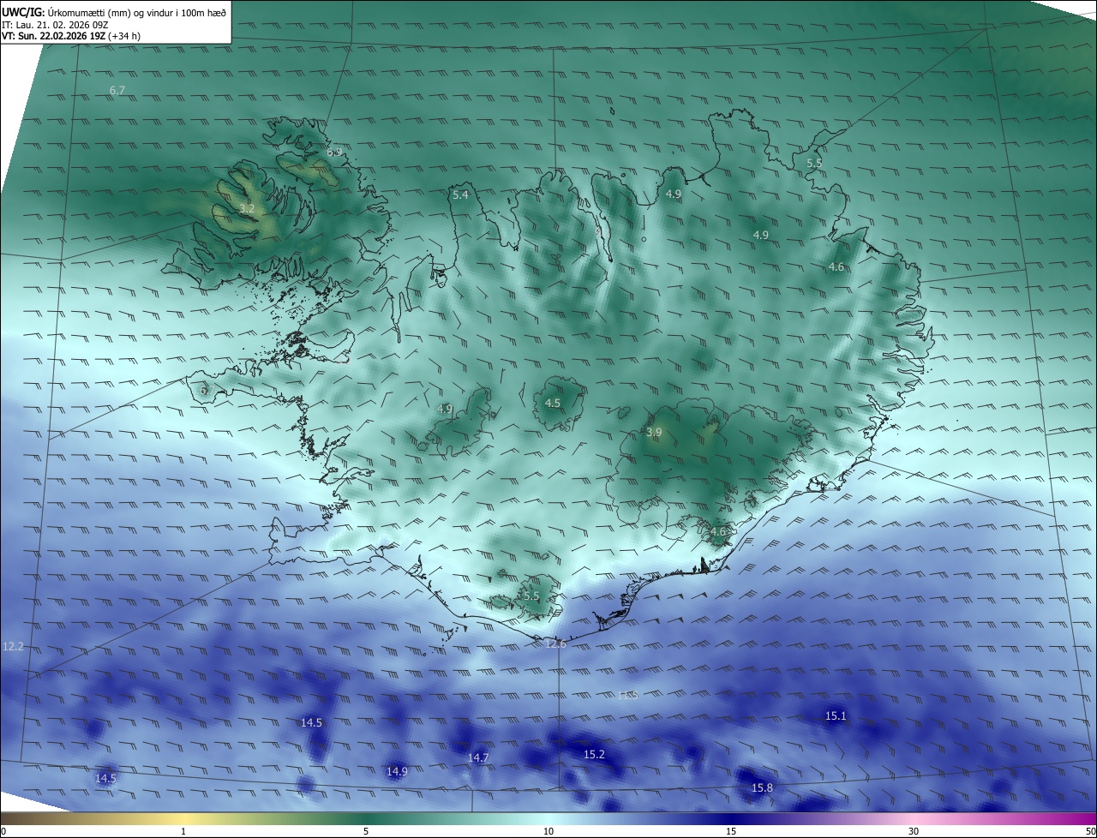
Task: Click the 14.7 value label
Action: pyautogui.click(x=478, y=757)
